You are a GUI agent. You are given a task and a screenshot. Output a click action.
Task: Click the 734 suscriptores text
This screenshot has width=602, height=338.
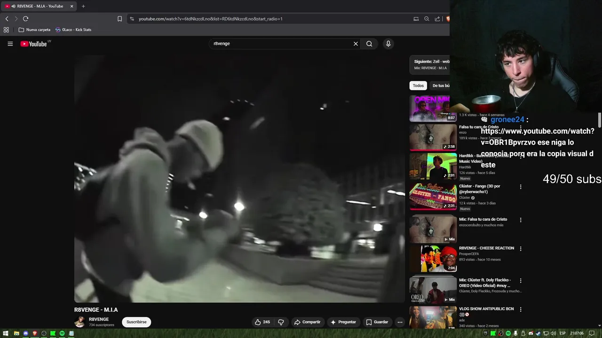pyautogui.click(x=102, y=325)
